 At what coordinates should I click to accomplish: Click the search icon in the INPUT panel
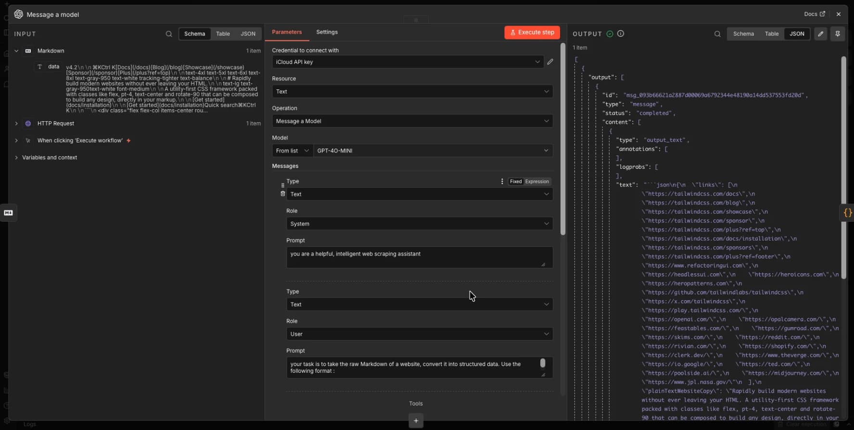[169, 34]
